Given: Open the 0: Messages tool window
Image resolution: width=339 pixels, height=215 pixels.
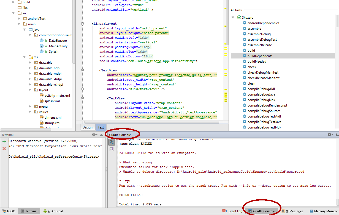Looking at the screenshot, I should pos(292,211).
